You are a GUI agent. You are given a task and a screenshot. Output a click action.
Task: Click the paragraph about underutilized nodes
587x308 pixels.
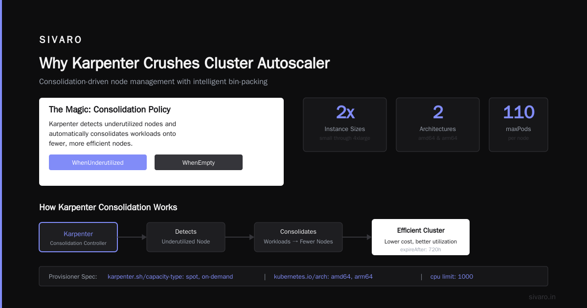click(x=113, y=133)
